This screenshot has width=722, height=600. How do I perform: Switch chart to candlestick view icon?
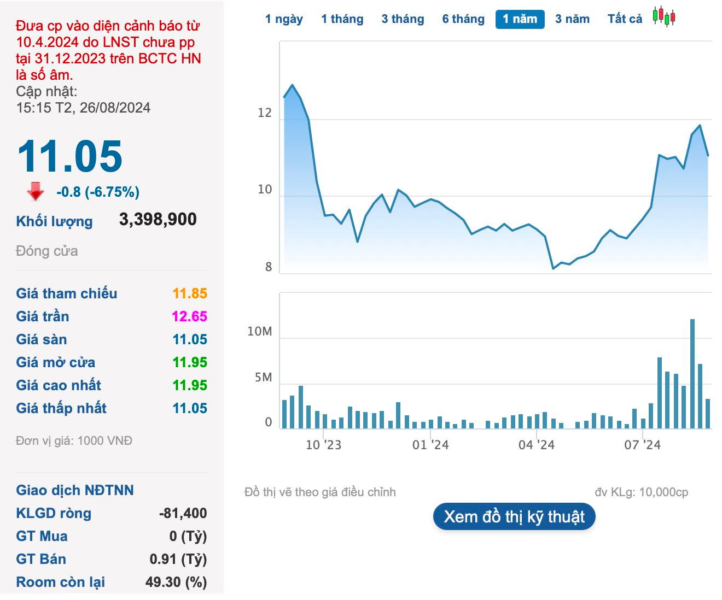[x=664, y=17]
